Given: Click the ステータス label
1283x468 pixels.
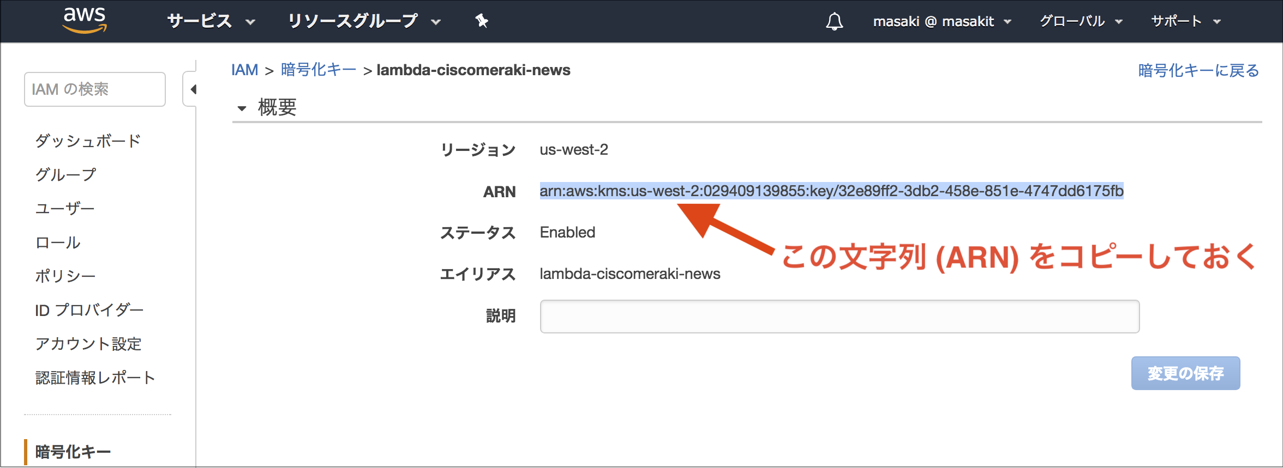Looking at the screenshot, I should pyautogui.click(x=478, y=233).
